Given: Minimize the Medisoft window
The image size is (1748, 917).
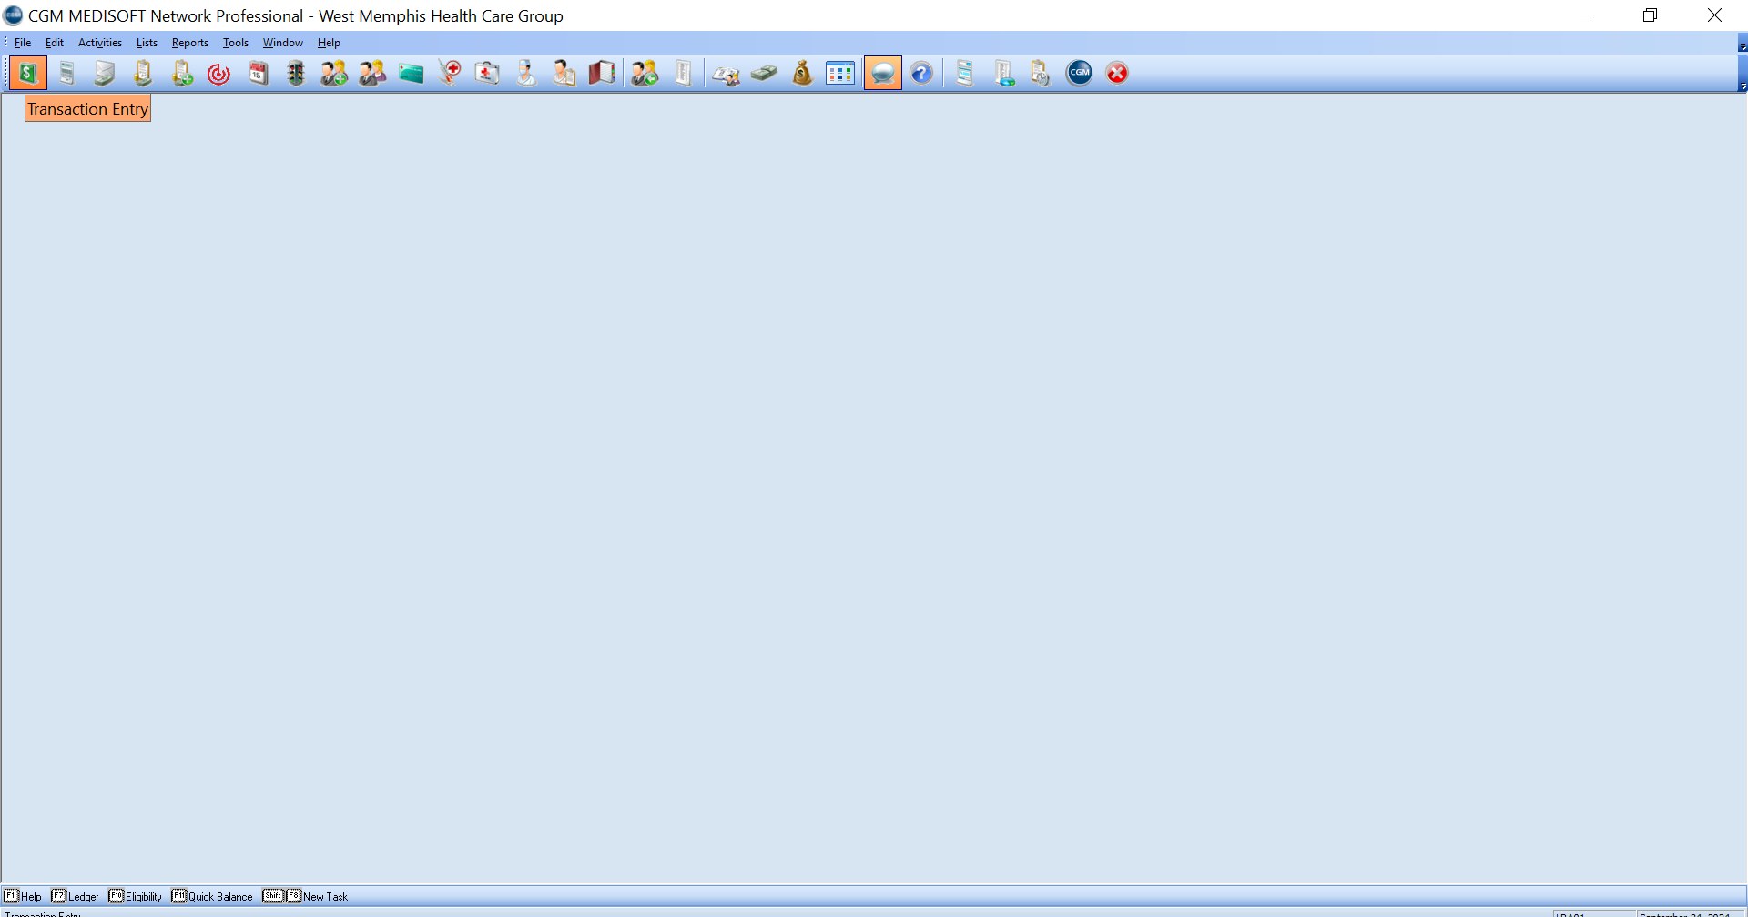Looking at the screenshot, I should (1587, 15).
